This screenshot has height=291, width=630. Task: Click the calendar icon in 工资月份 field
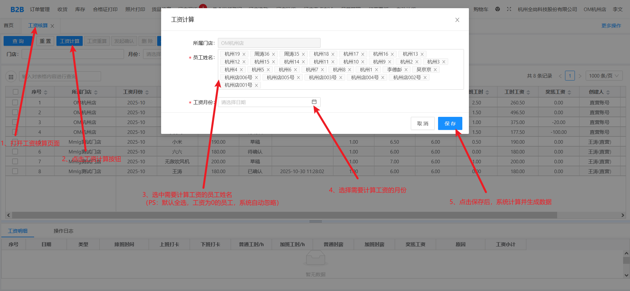314,102
